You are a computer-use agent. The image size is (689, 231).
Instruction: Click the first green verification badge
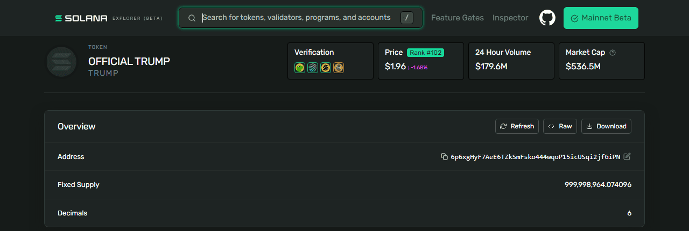click(300, 68)
